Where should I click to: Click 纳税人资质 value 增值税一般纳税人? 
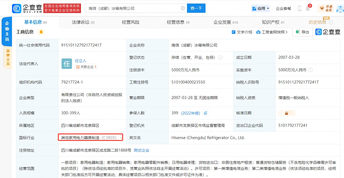pos(294,98)
